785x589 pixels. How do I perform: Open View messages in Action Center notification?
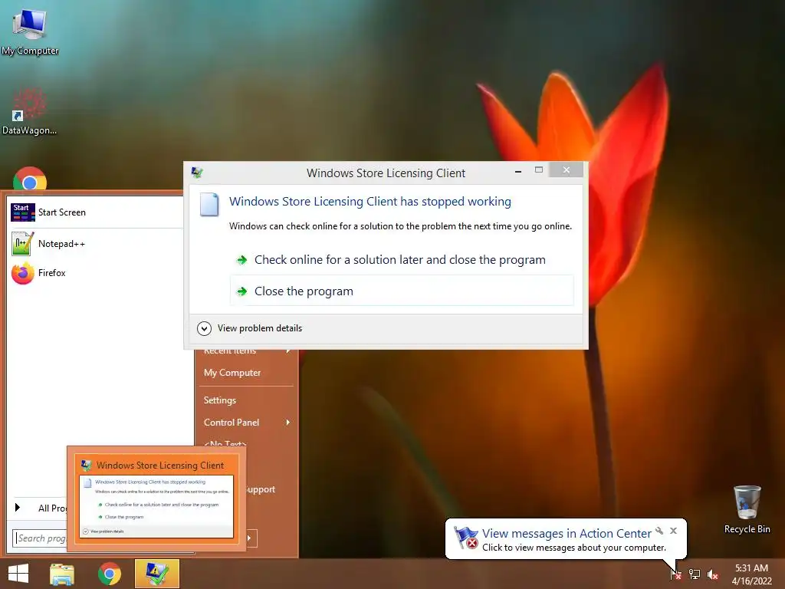point(567,534)
